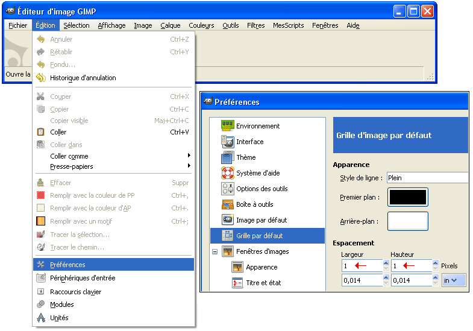Click the Wilber icon in Préférences title bar
Image resolution: width=473 pixels, height=331 pixels.
pyautogui.click(x=208, y=101)
